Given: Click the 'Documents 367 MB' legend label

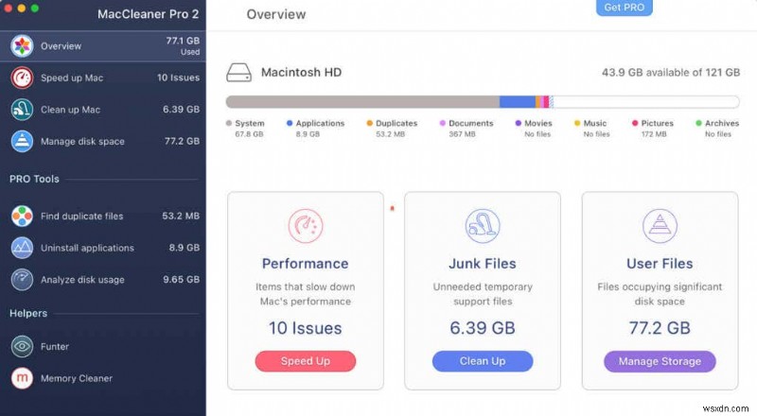Looking at the screenshot, I should click(x=470, y=129).
